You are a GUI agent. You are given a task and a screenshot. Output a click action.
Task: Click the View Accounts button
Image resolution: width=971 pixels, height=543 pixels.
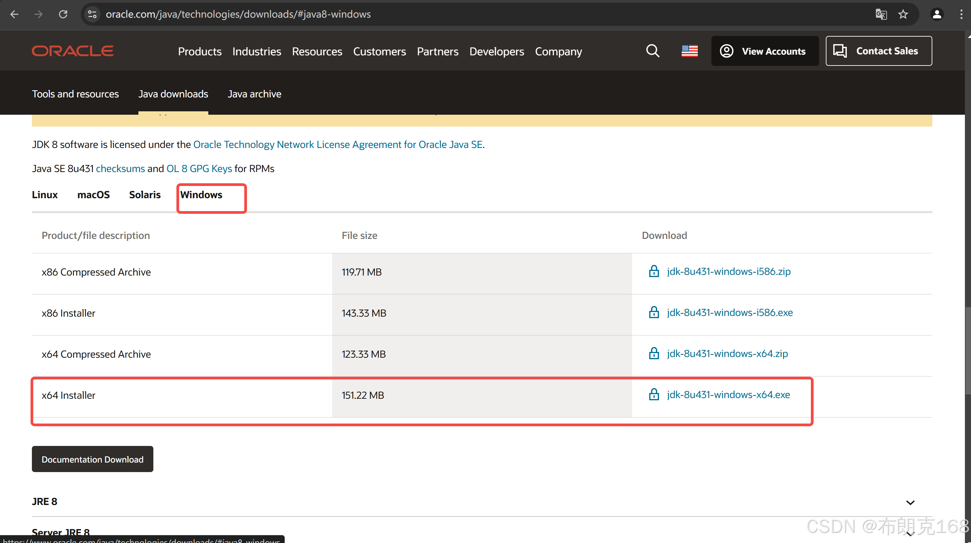(x=764, y=51)
